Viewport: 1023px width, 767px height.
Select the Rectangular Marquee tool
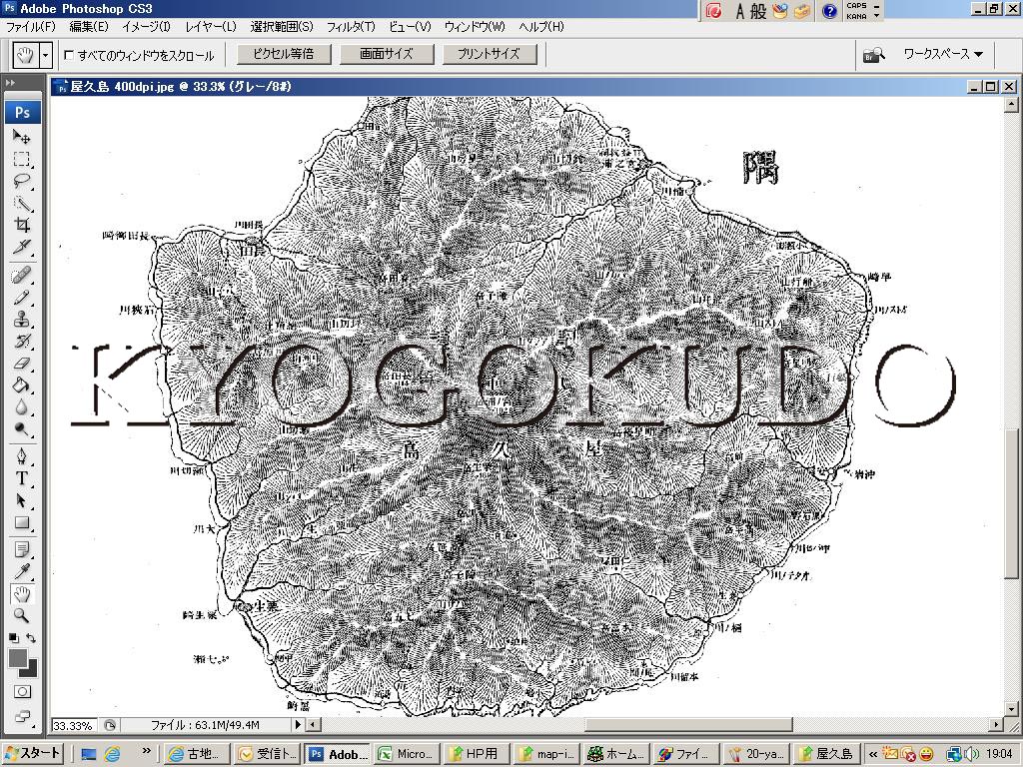tap(22, 159)
